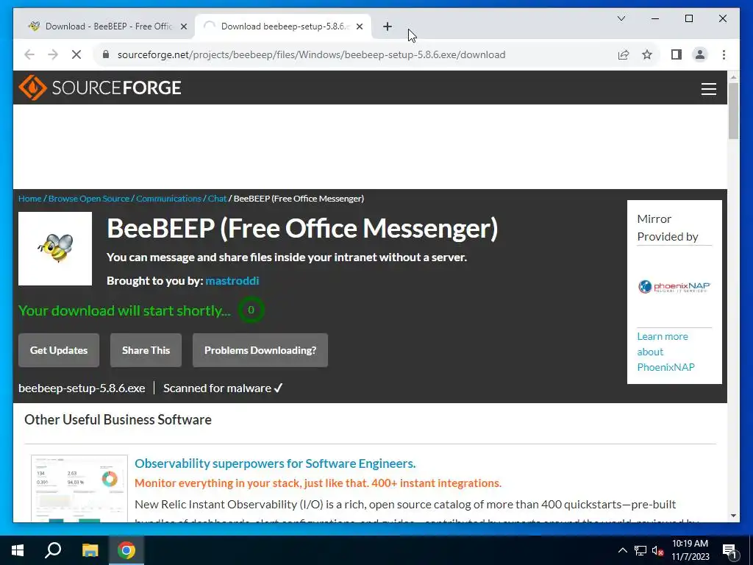
Task: Open the Chrome profile menu
Action: click(700, 54)
